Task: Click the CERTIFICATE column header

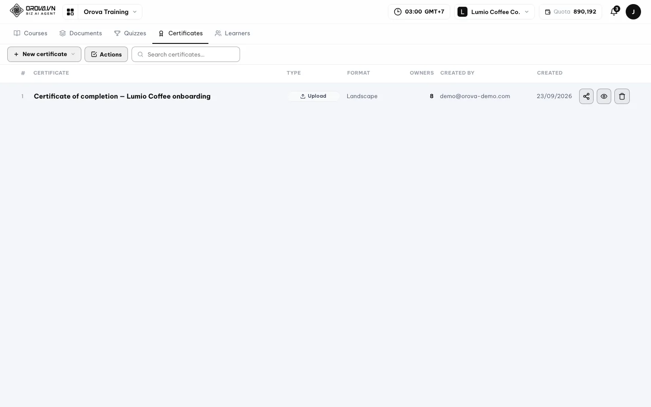Action: click(x=51, y=73)
